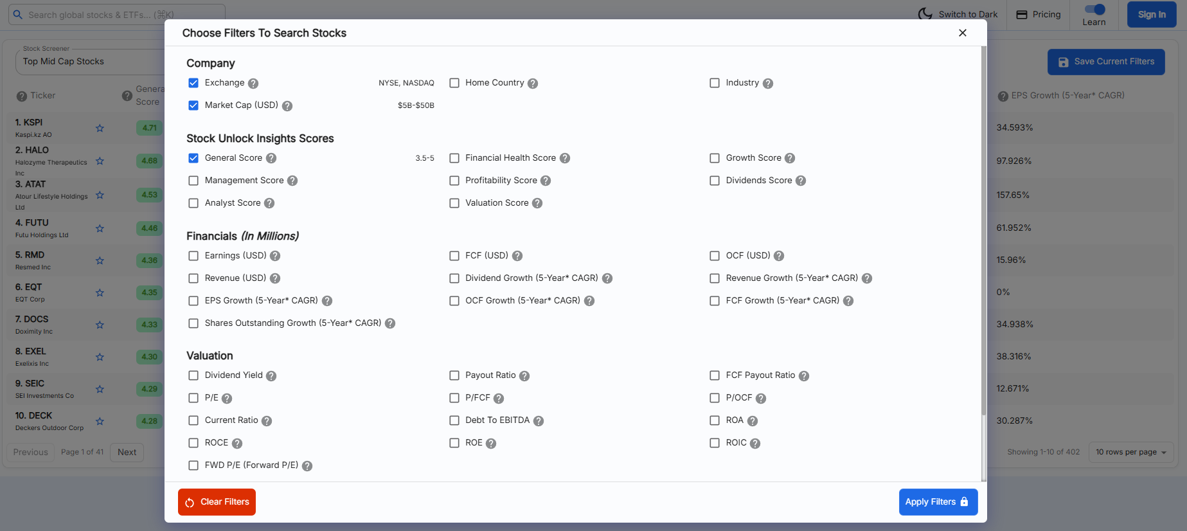Toggle the Learn switch in header
This screenshot has width=1187, height=531.
click(1094, 9)
